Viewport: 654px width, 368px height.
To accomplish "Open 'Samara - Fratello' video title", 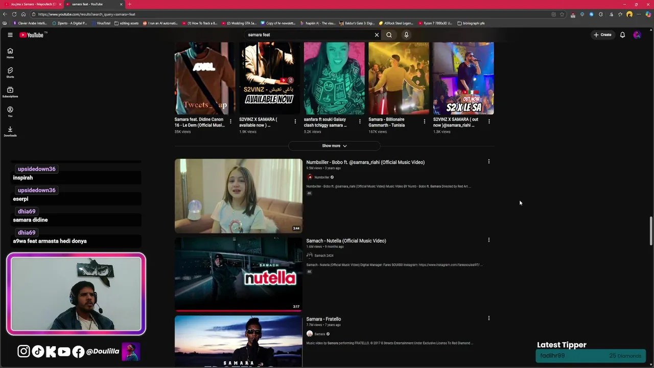I will (323, 319).
